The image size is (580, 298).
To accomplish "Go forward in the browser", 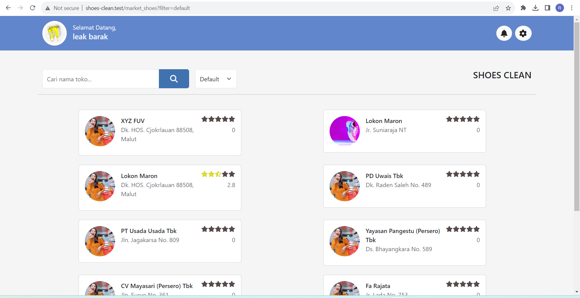I will (x=20, y=8).
